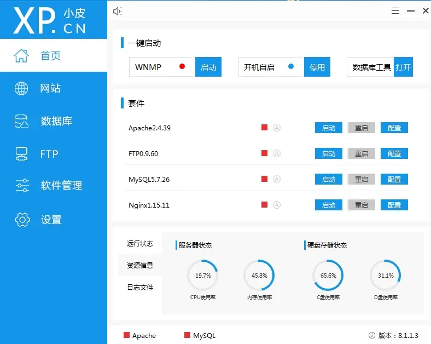
Task: Toggle Apache2.4.39 auto-start A icon
Action: [x=277, y=128]
